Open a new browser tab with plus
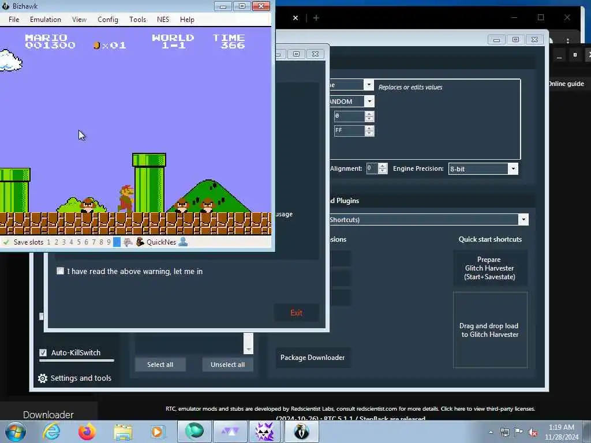 [x=316, y=18]
